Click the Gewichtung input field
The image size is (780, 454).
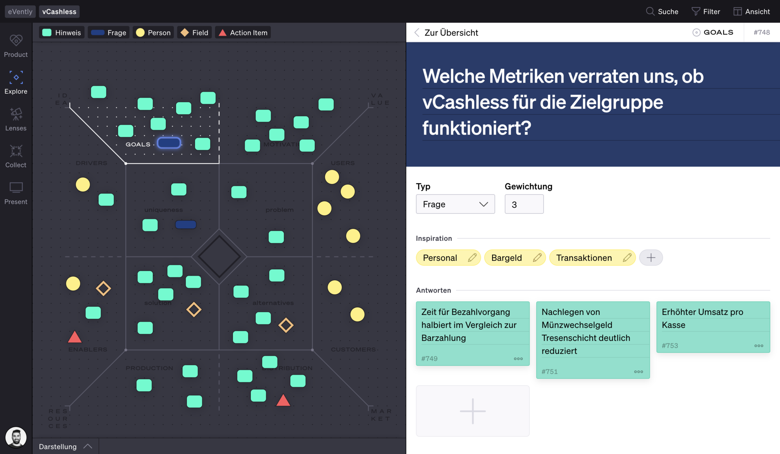pos(524,204)
